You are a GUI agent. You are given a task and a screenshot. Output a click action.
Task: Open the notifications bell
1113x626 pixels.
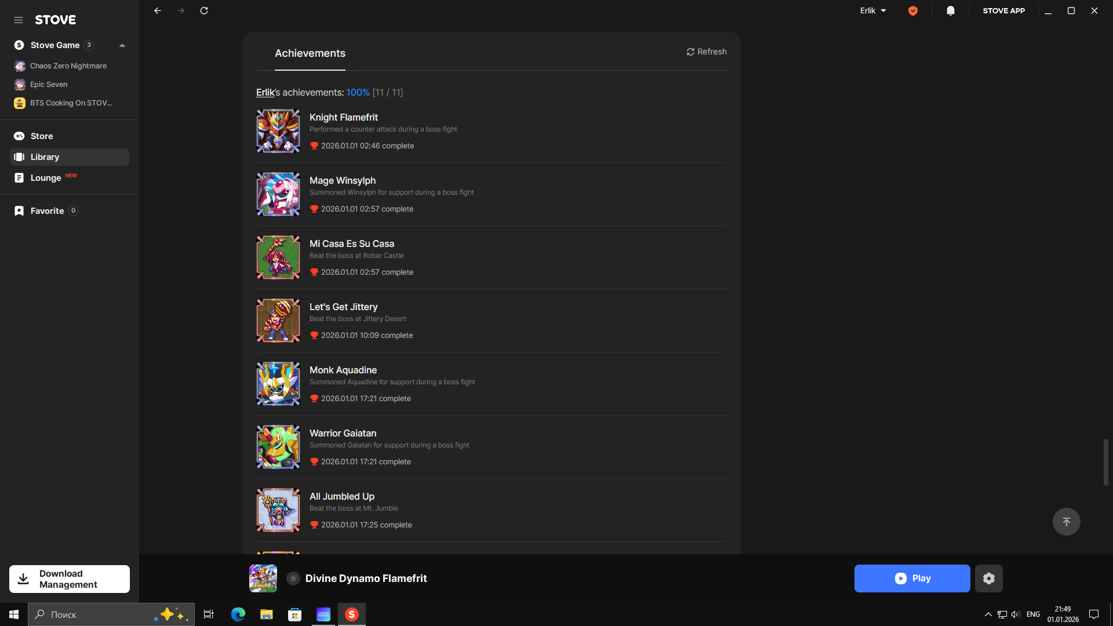(951, 10)
